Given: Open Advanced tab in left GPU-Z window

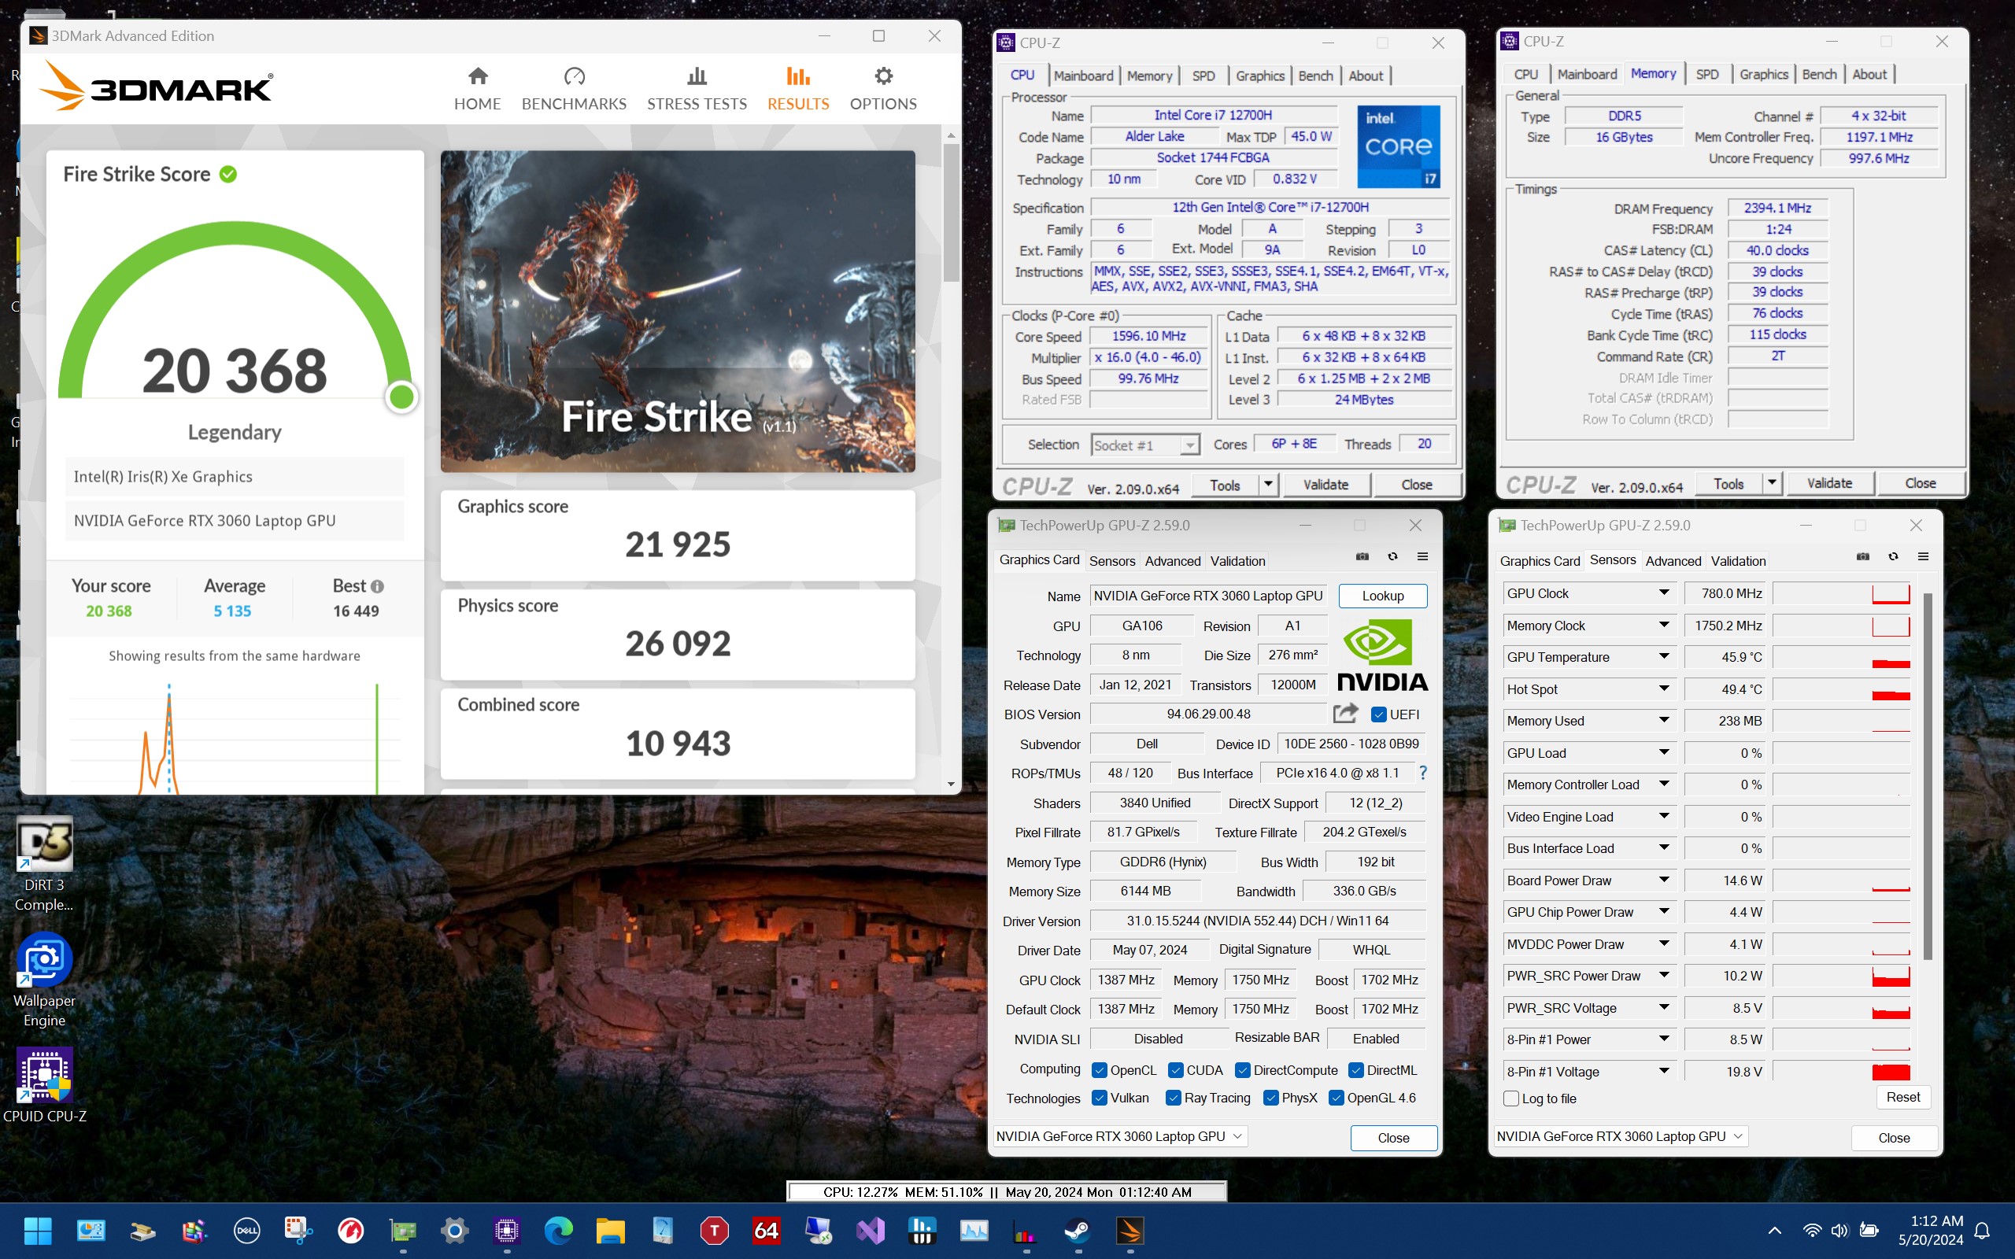Looking at the screenshot, I should point(1172,560).
